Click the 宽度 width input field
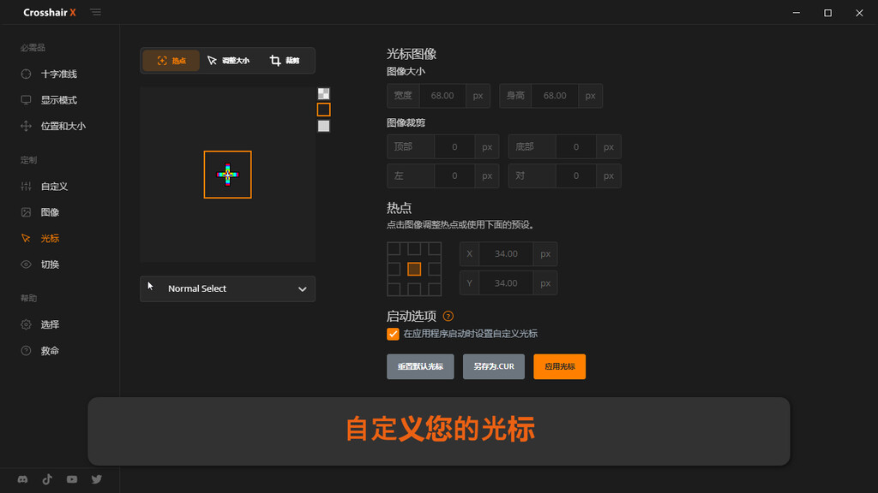This screenshot has height=493, width=878. point(442,96)
